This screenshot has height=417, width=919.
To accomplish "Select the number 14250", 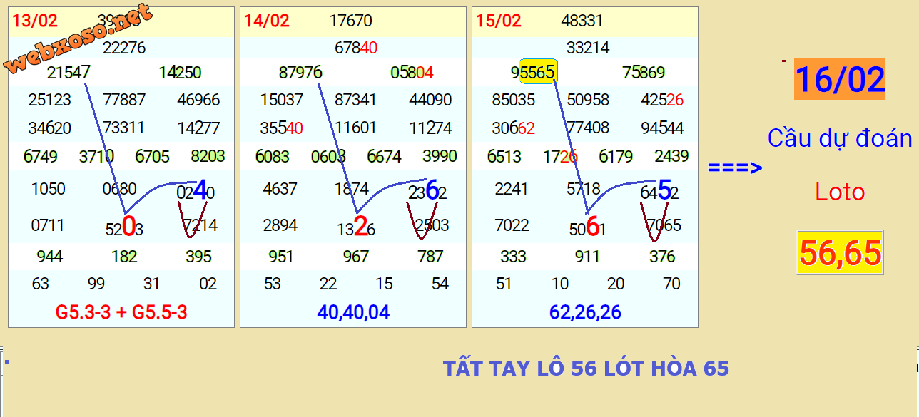I will point(180,72).
